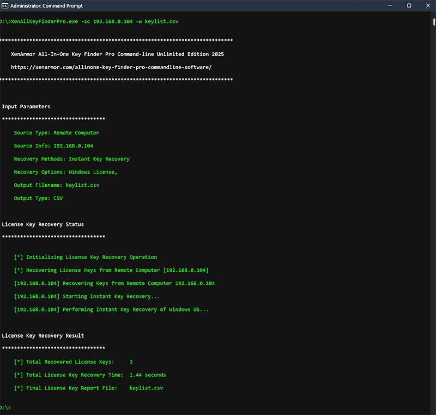
Task: Close the Administrator Command Prompt window
Action: tap(428, 5)
